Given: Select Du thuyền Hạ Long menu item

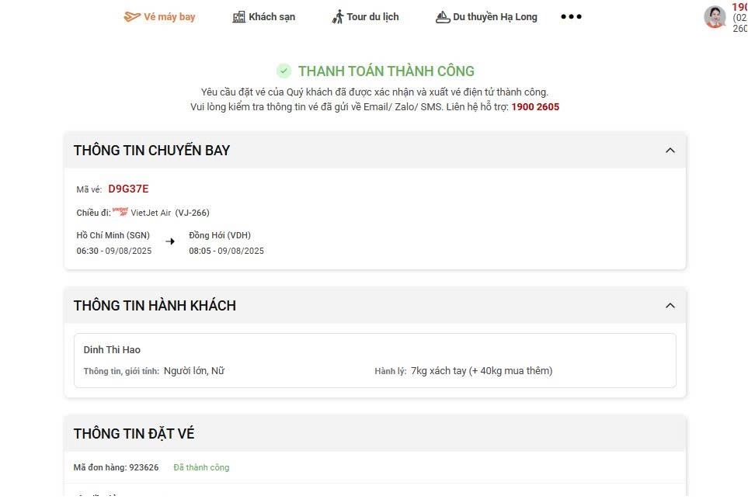Looking at the screenshot, I should (495, 16).
